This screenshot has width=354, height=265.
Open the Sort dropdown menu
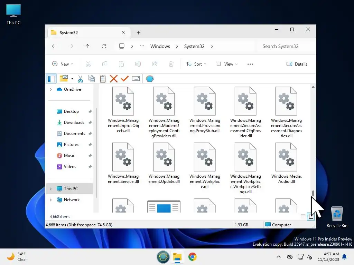click(196, 64)
